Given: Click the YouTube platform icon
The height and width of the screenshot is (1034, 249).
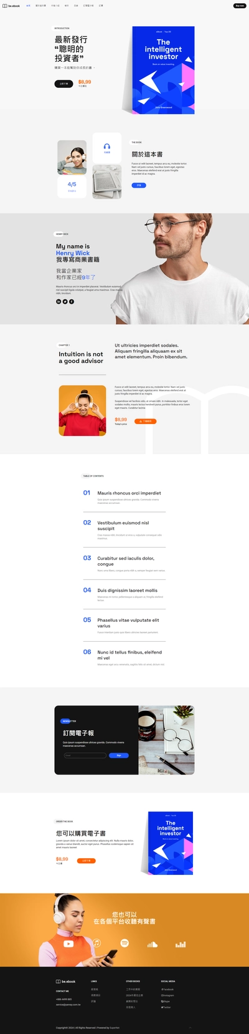Looking at the screenshot, I should 68,944.
